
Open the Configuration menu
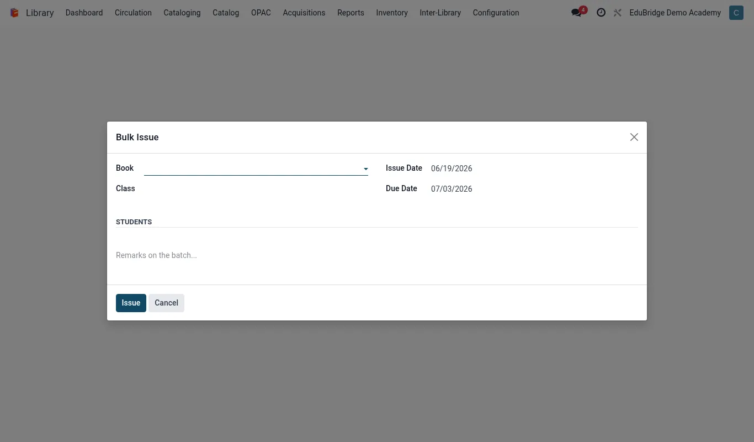coord(496,13)
